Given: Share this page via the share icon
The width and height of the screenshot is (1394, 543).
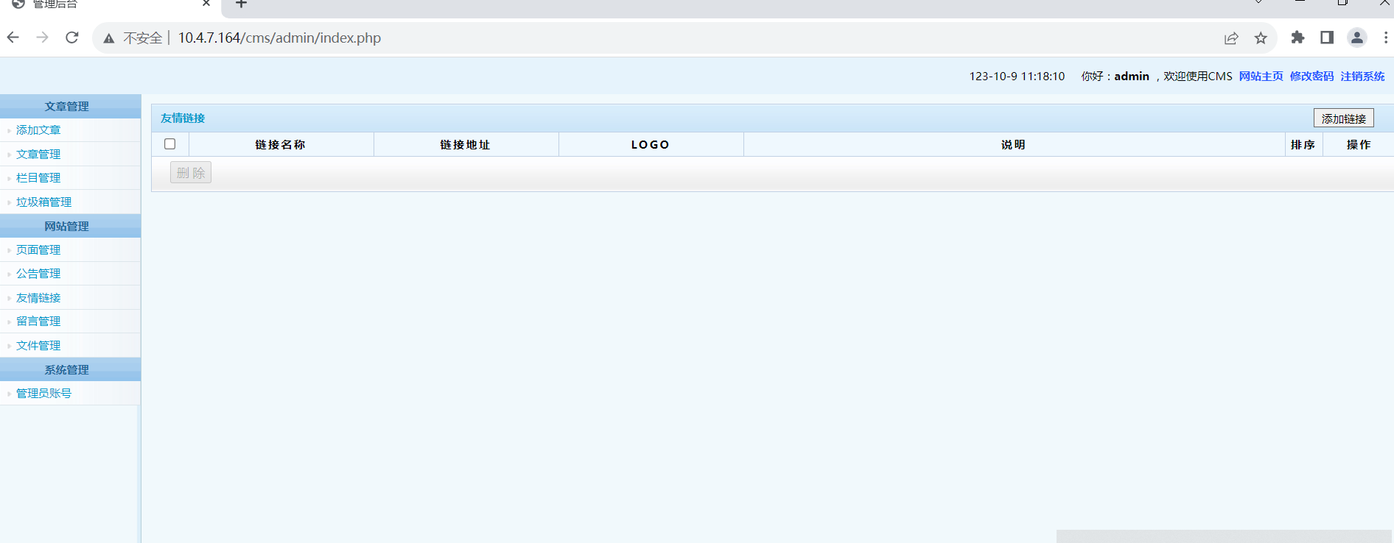Looking at the screenshot, I should [1231, 38].
